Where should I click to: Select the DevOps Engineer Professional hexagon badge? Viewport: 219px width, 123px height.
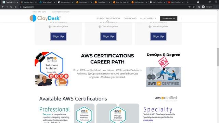tap(118, 115)
